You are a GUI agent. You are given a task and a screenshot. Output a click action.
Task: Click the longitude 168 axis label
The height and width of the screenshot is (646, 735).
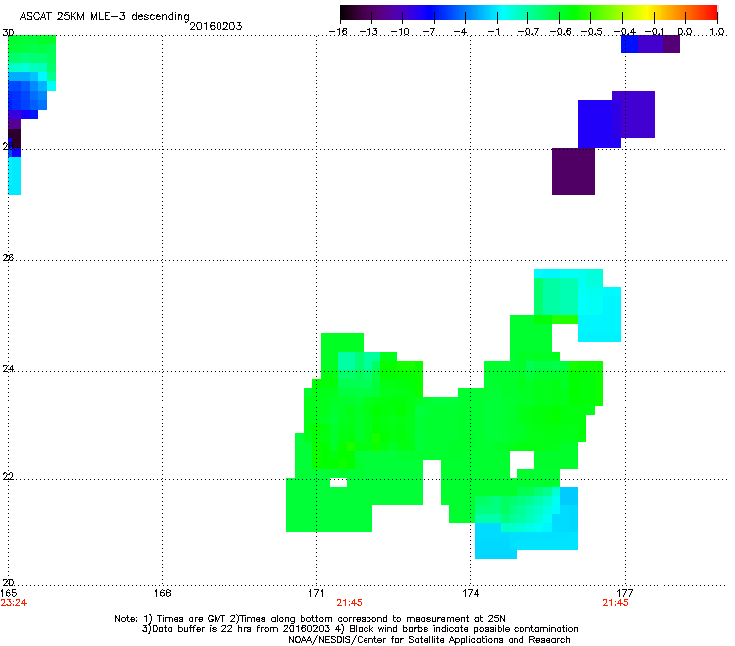pos(162,593)
